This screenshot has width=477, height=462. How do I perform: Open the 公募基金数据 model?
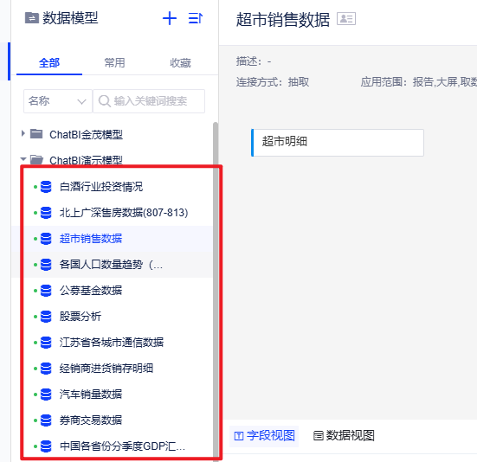click(x=91, y=291)
